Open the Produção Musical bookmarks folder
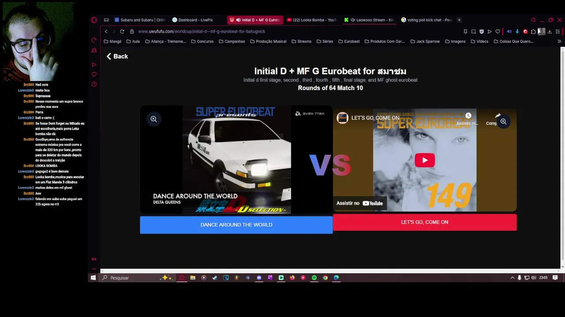 click(x=268, y=41)
